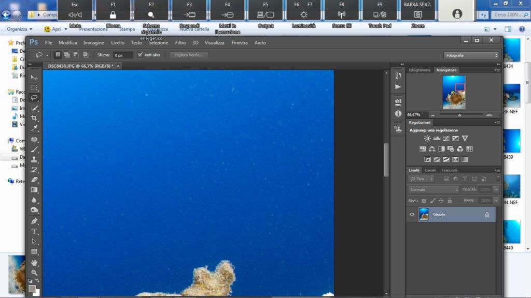The image size is (531, 298).
Task: Select the Hand tool
Action: [34, 262]
